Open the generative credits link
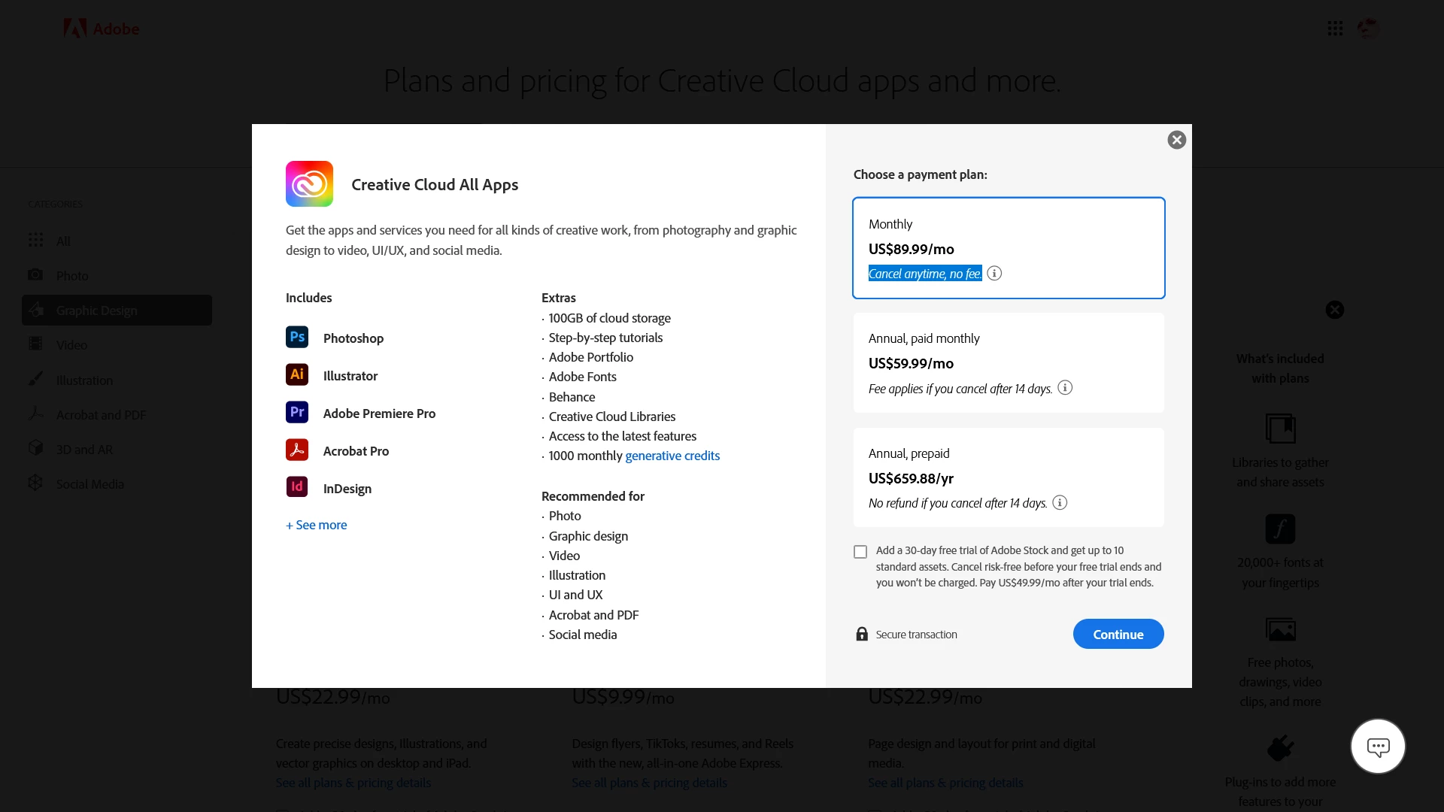 [x=672, y=456]
